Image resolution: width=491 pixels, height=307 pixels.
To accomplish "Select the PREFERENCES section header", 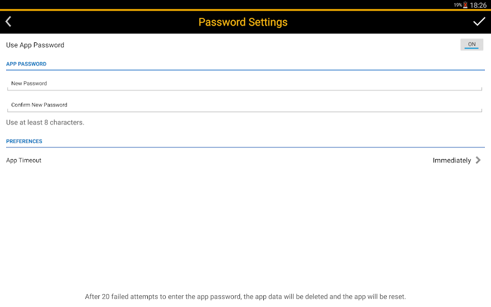I will click(x=24, y=141).
